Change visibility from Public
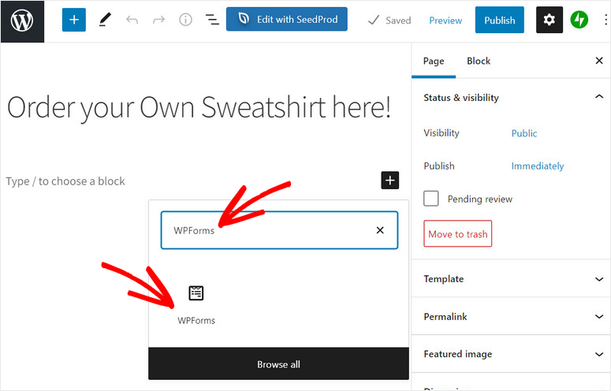The height and width of the screenshot is (391, 611). [524, 133]
